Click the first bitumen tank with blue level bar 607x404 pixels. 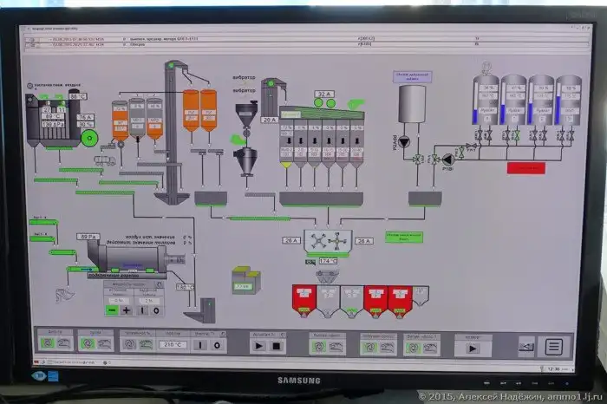pyautogui.click(x=486, y=101)
